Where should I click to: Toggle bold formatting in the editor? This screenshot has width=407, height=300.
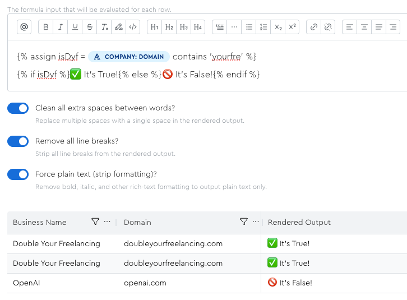click(46, 27)
